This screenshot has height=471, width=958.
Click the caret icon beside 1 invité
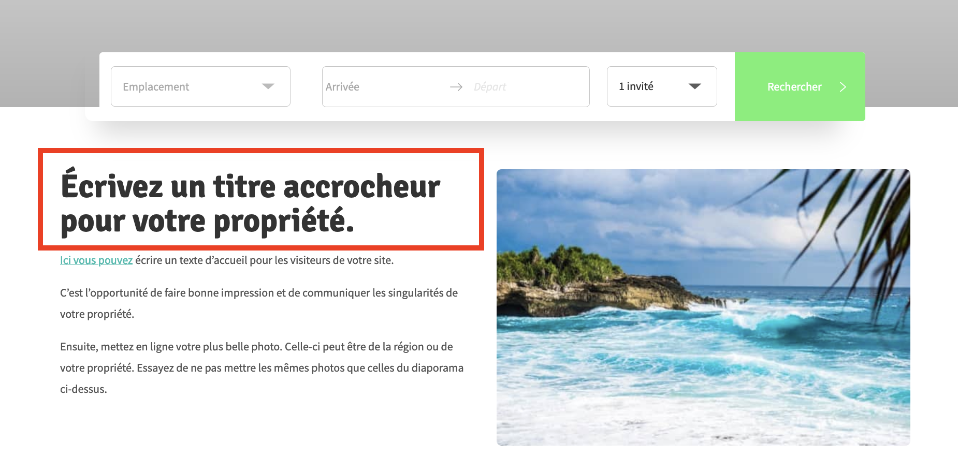pyautogui.click(x=695, y=86)
